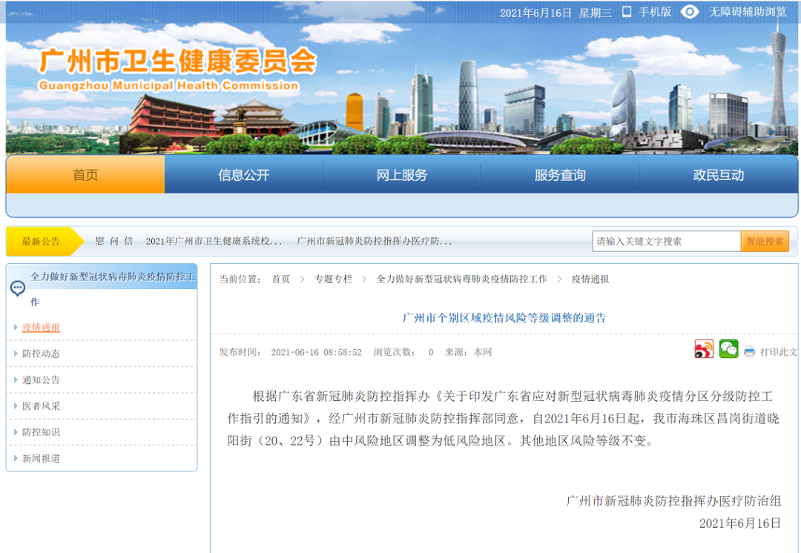Viewport: 801px width, 553px height.
Task: Open the 政民互动 navigation tab
Action: [718, 174]
